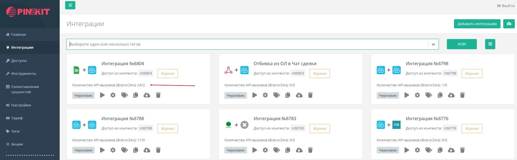Image resolution: width=517 pixels, height=160 pixels.
Task: Click Выйти to log out
Action: [506, 6]
